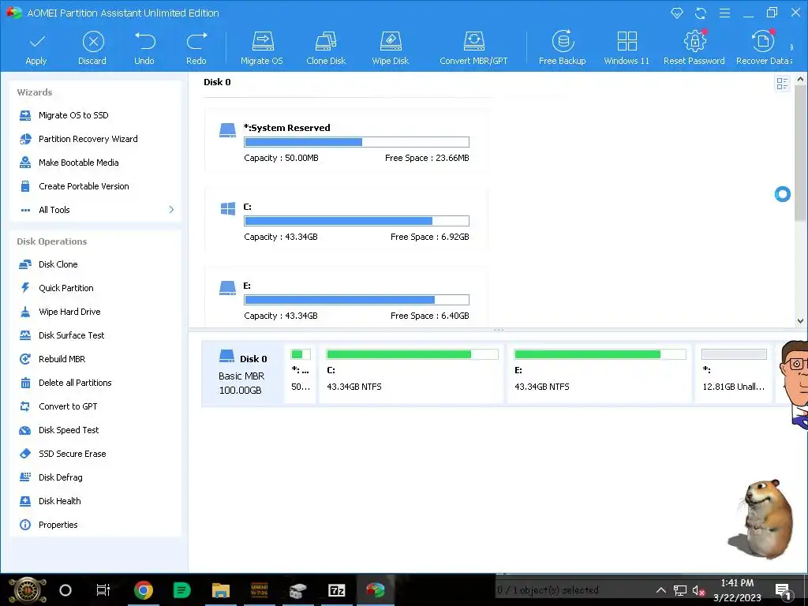
Task: Show hidden tray icons with caret
Action: point(660,590)
